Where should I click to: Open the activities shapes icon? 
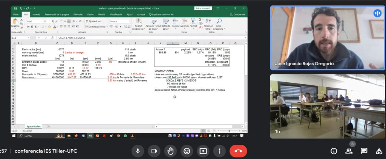379,151
